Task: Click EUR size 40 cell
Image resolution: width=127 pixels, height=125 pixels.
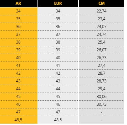Action: click(x=58, y=58)
